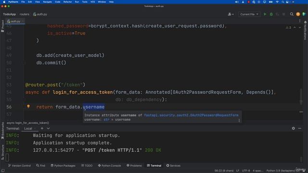Screen dimensions: 308x173
Task: Open the Bookmarks sidebar panel
Action: (x=2, y=130)
